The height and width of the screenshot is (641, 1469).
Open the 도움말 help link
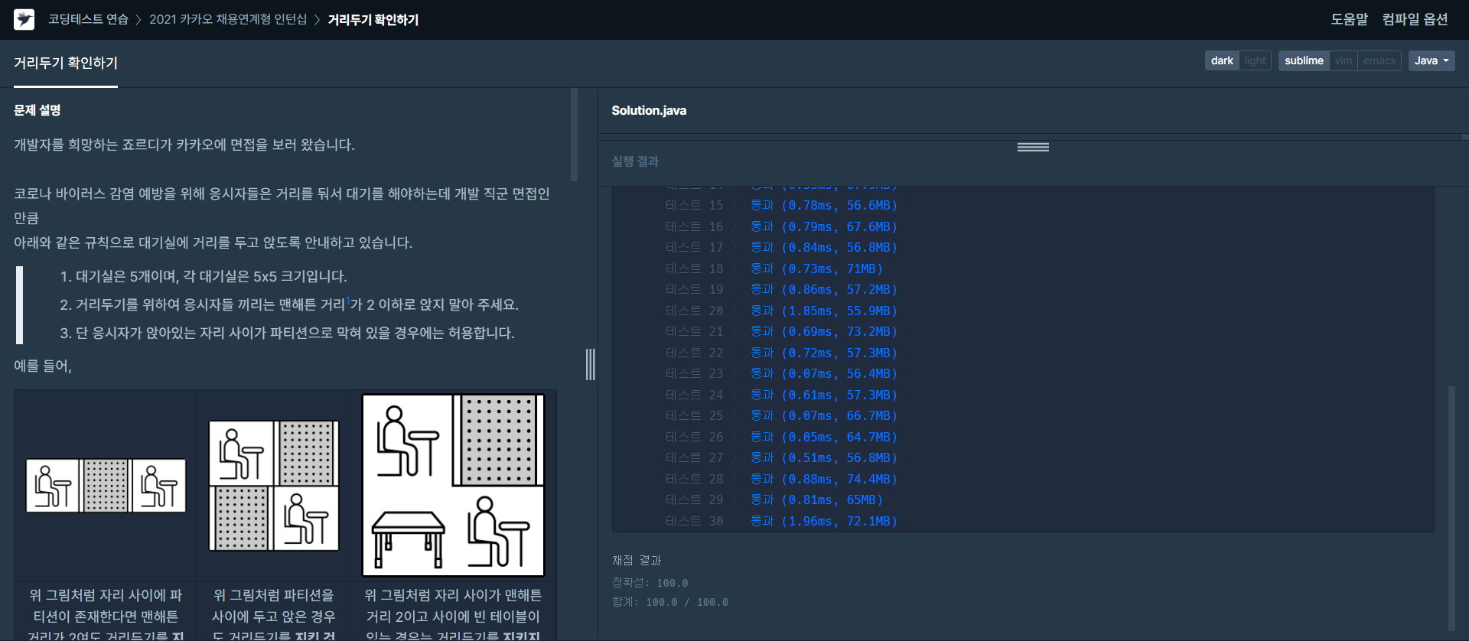point(1349,19)
